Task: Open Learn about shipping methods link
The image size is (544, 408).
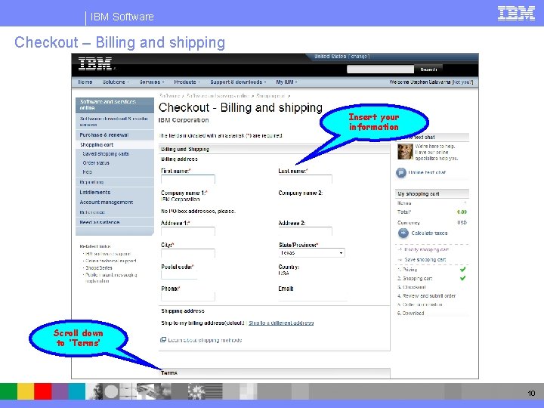Action: [x=205, y=340]
